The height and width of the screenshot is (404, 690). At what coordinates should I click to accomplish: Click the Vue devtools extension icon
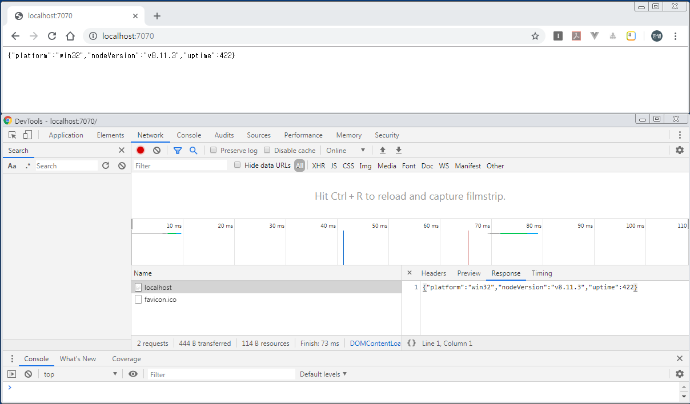[595, 36]
